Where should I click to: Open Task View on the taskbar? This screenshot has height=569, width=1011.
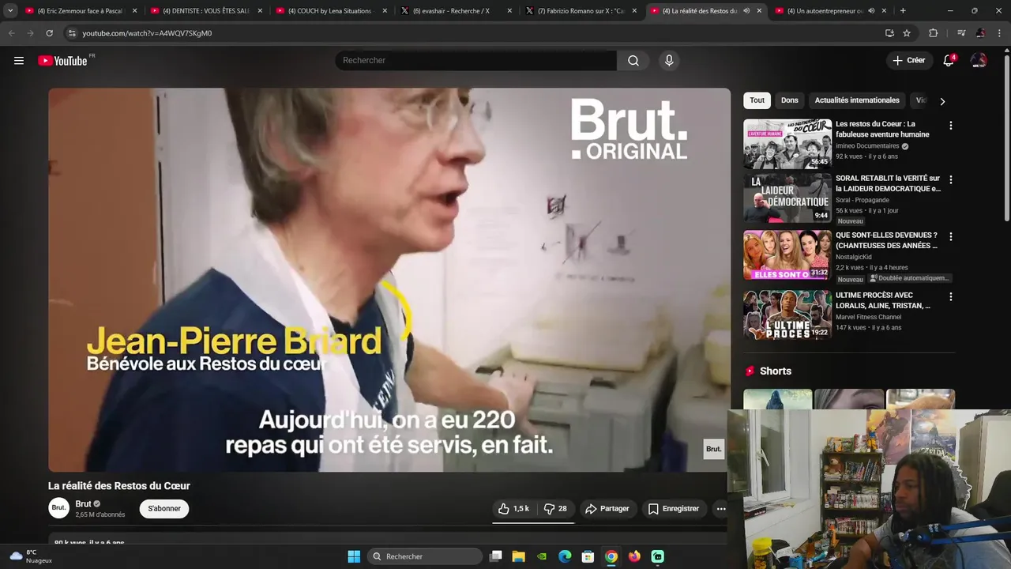(x=496, y=556)
